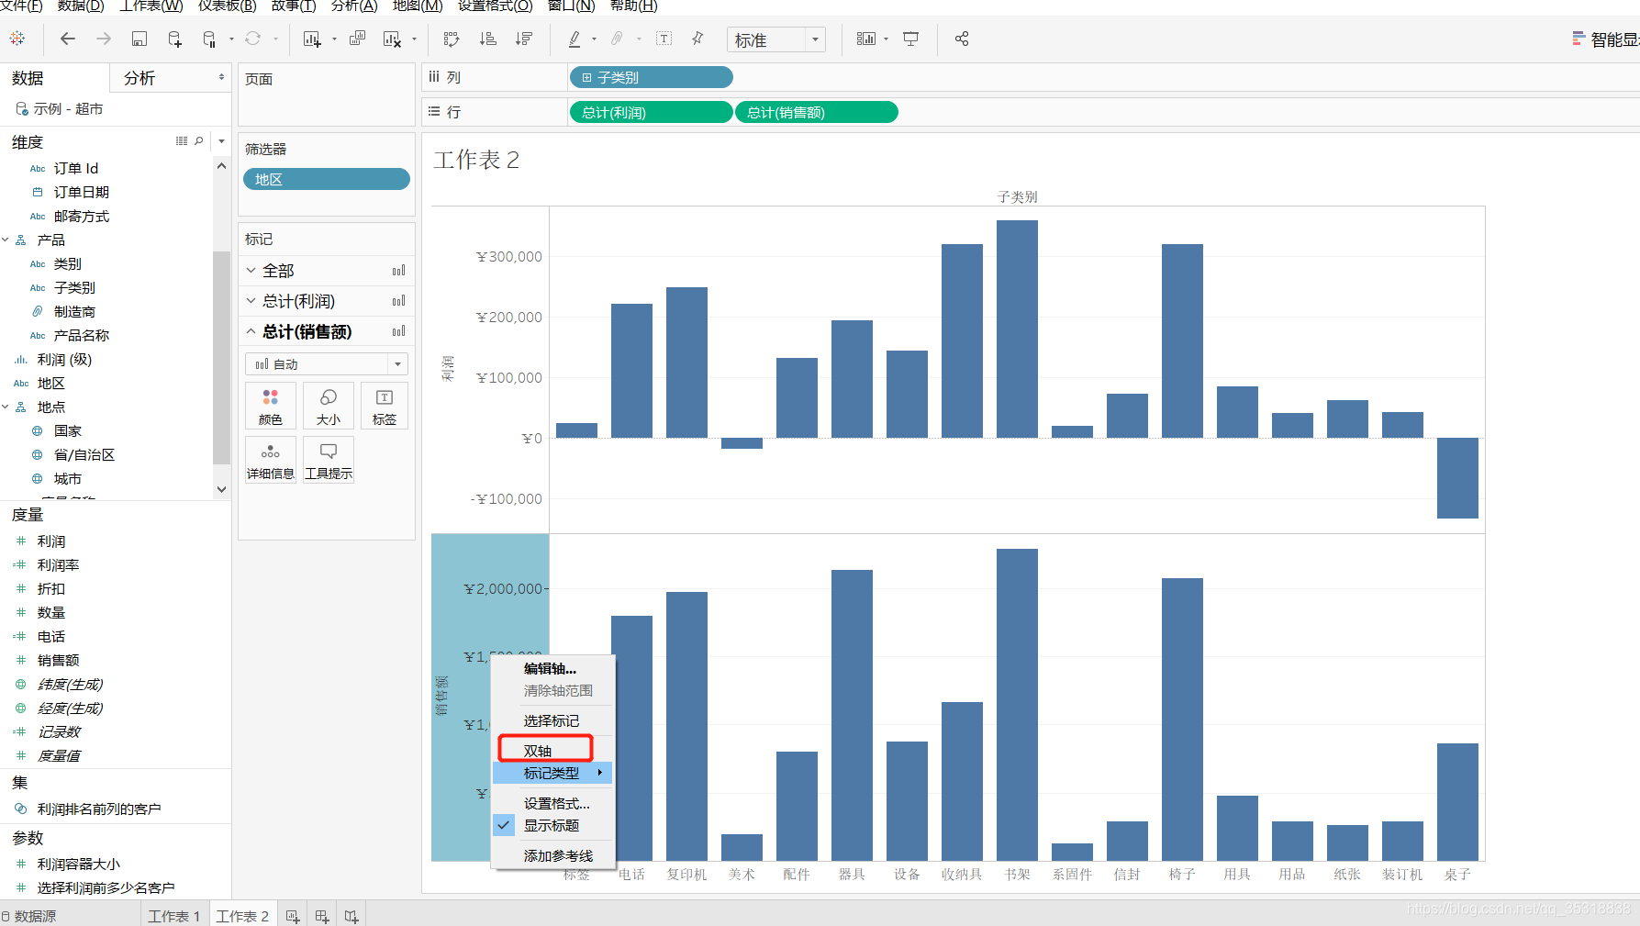Sort descending using the toolbar icon
The height and width of the screenshot is (926, 1640).
(524, 39)
